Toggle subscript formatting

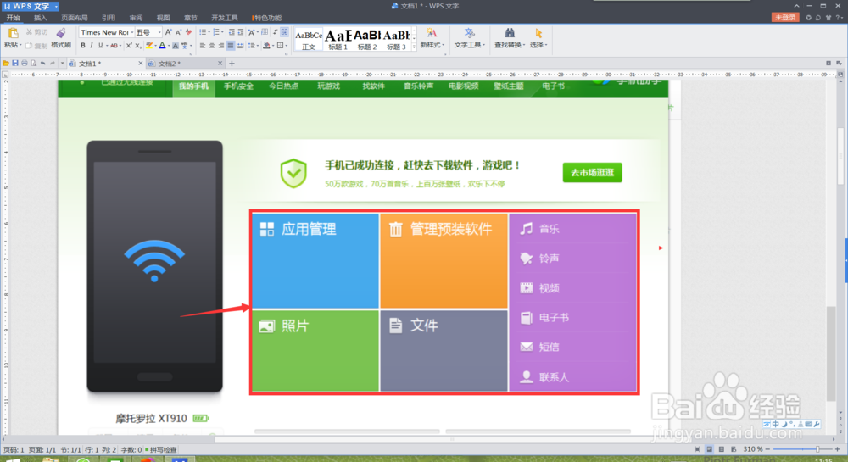[x=137, y=46]
